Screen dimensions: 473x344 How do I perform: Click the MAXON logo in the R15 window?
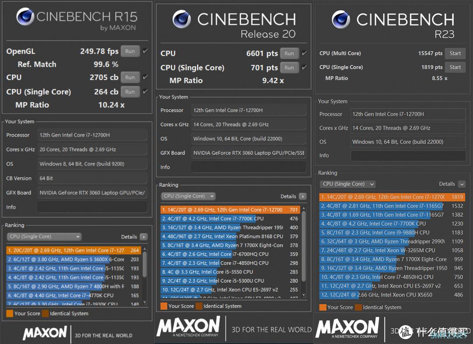point(45,333)
